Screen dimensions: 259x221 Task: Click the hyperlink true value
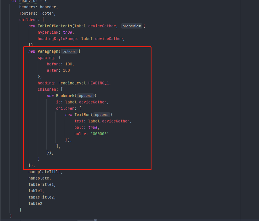pos(68,32)
